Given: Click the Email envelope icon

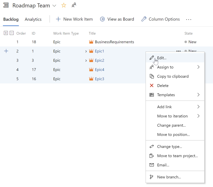Looking at the screenshot, I should [152, 165].
